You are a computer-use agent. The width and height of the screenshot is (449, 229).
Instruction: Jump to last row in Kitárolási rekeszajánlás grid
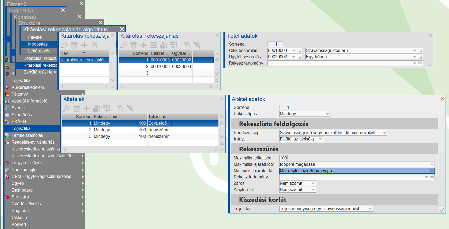point(217,80)
